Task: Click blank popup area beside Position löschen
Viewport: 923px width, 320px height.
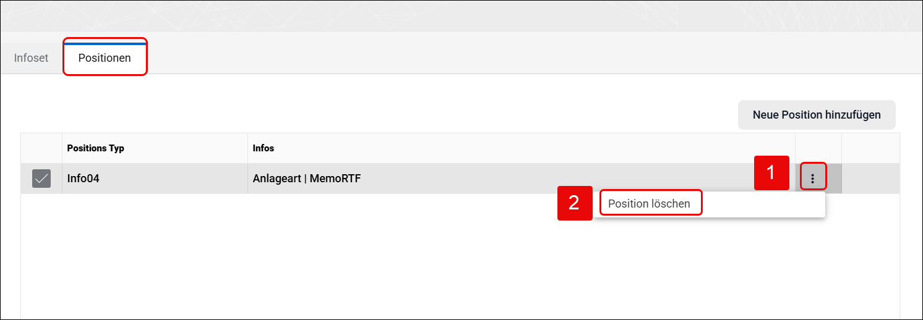Action: point(763,204)
